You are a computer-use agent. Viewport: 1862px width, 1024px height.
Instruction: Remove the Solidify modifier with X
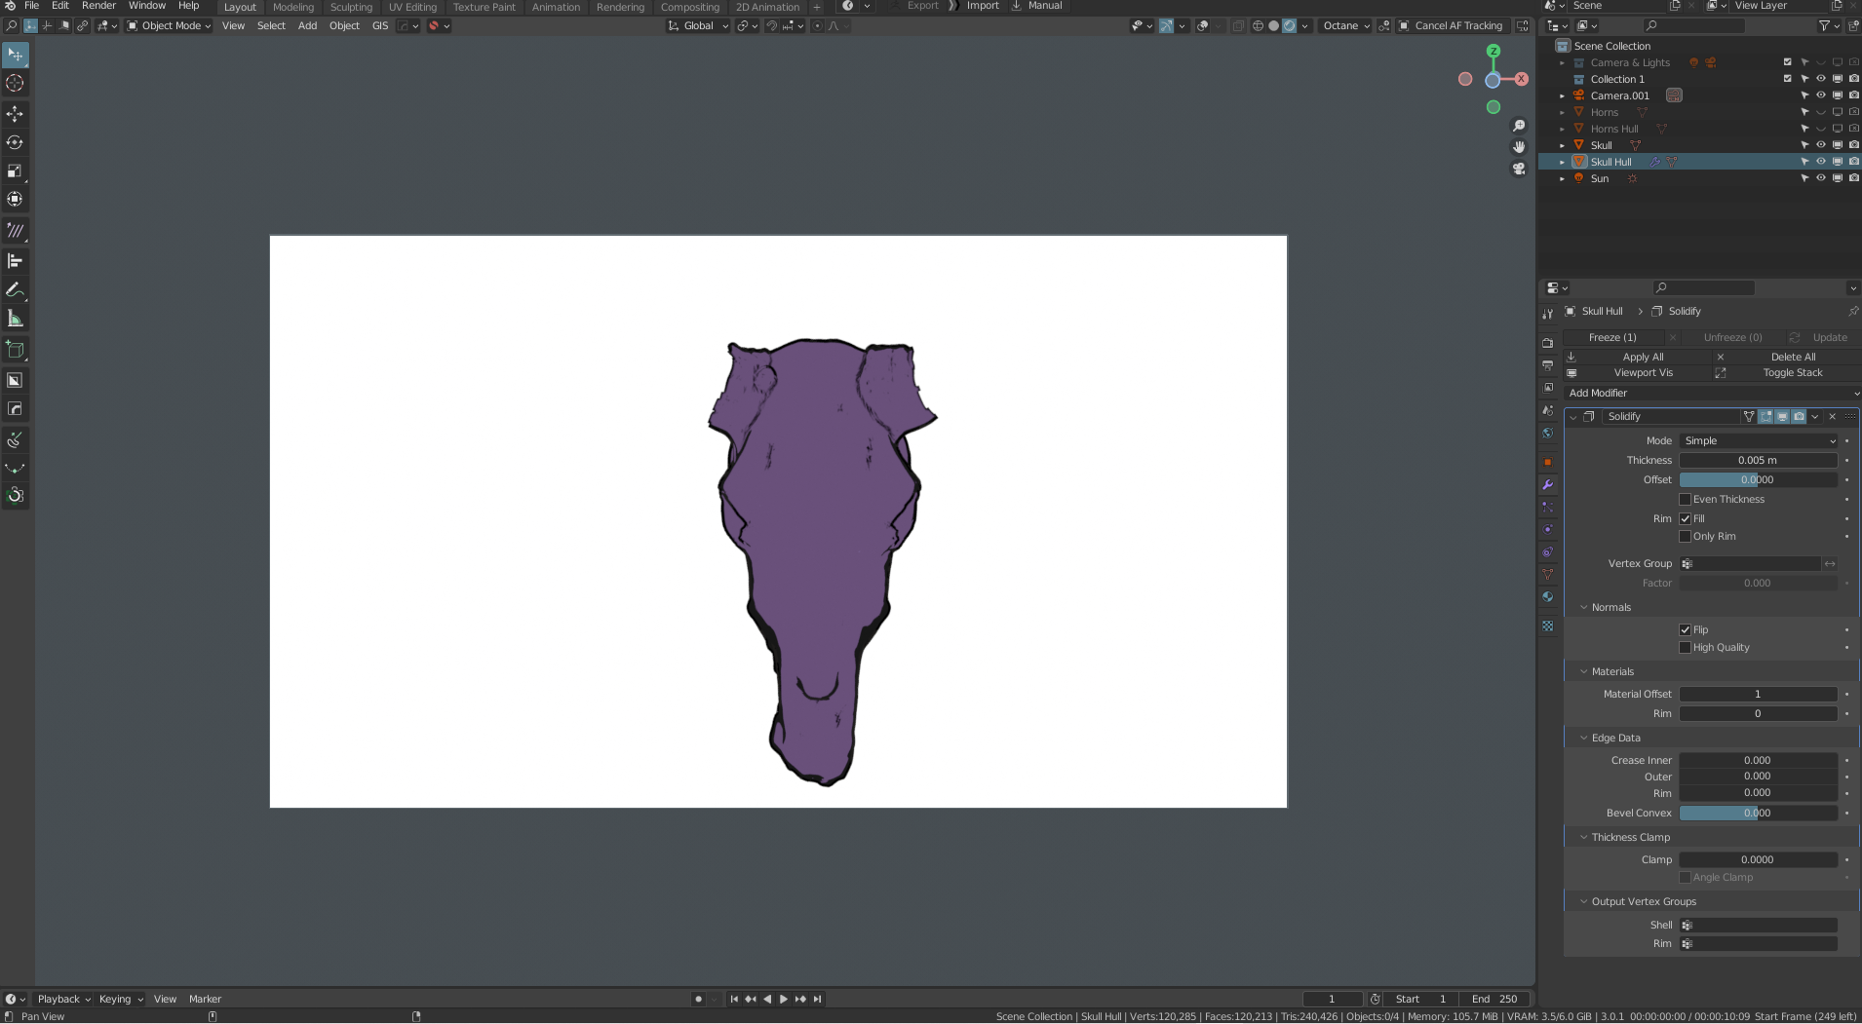tap(1833, 417)
